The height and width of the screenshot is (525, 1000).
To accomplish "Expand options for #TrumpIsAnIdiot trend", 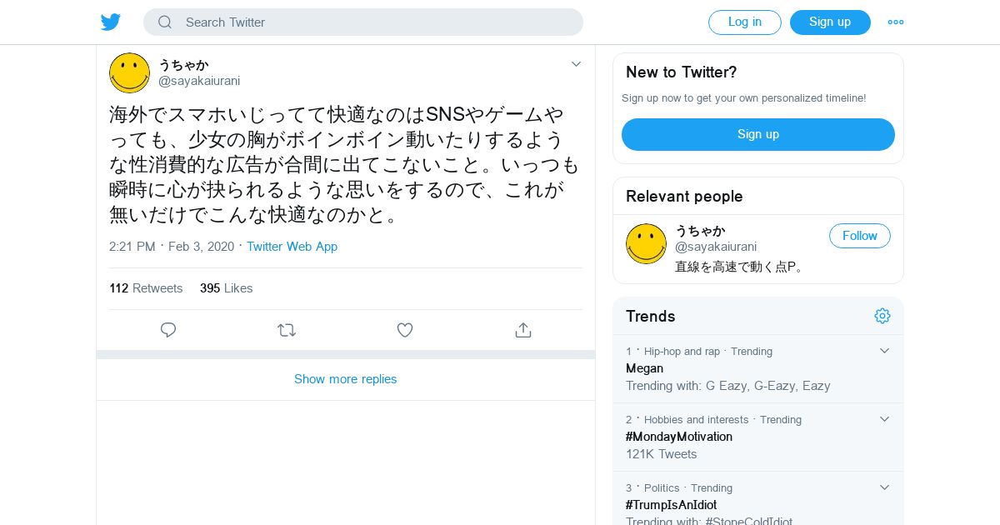I will (885, 487).
